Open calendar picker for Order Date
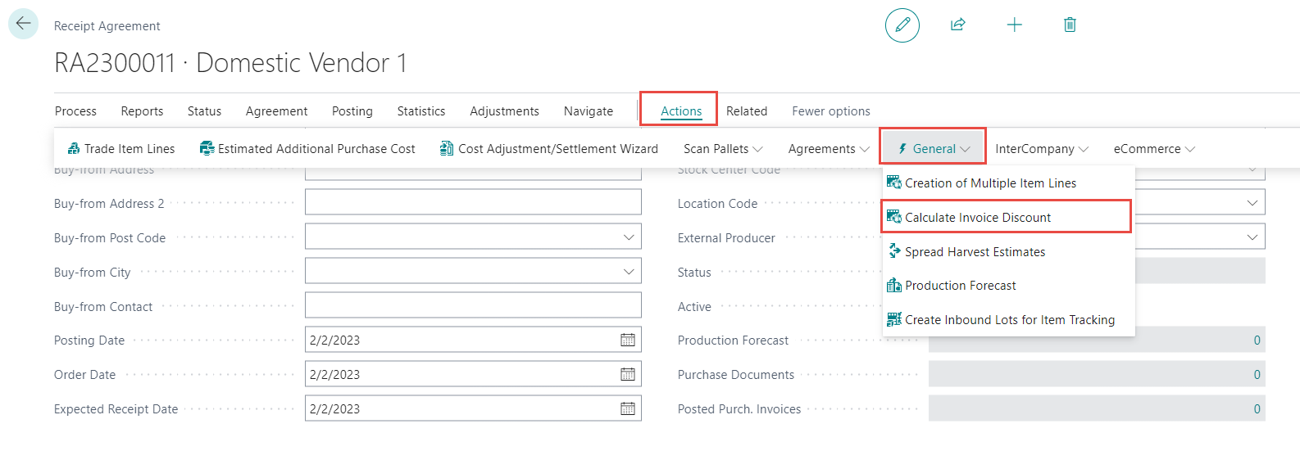 [628, 374]
